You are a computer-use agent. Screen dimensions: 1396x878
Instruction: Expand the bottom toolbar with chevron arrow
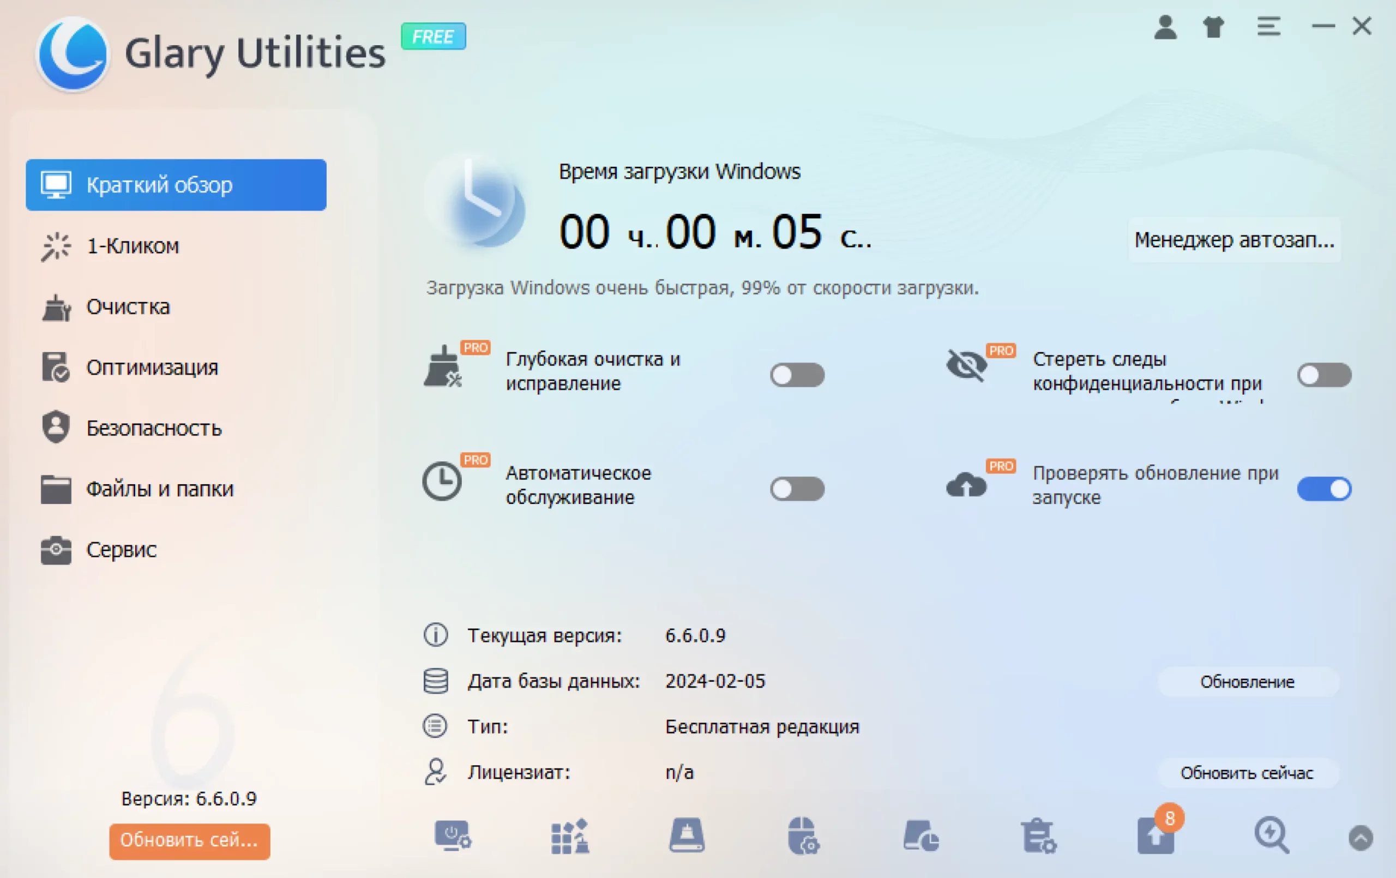pos(1361,838)
